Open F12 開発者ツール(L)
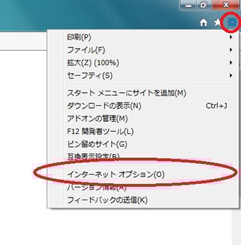This screenshot has height=245, width=241. coord(143,131)
